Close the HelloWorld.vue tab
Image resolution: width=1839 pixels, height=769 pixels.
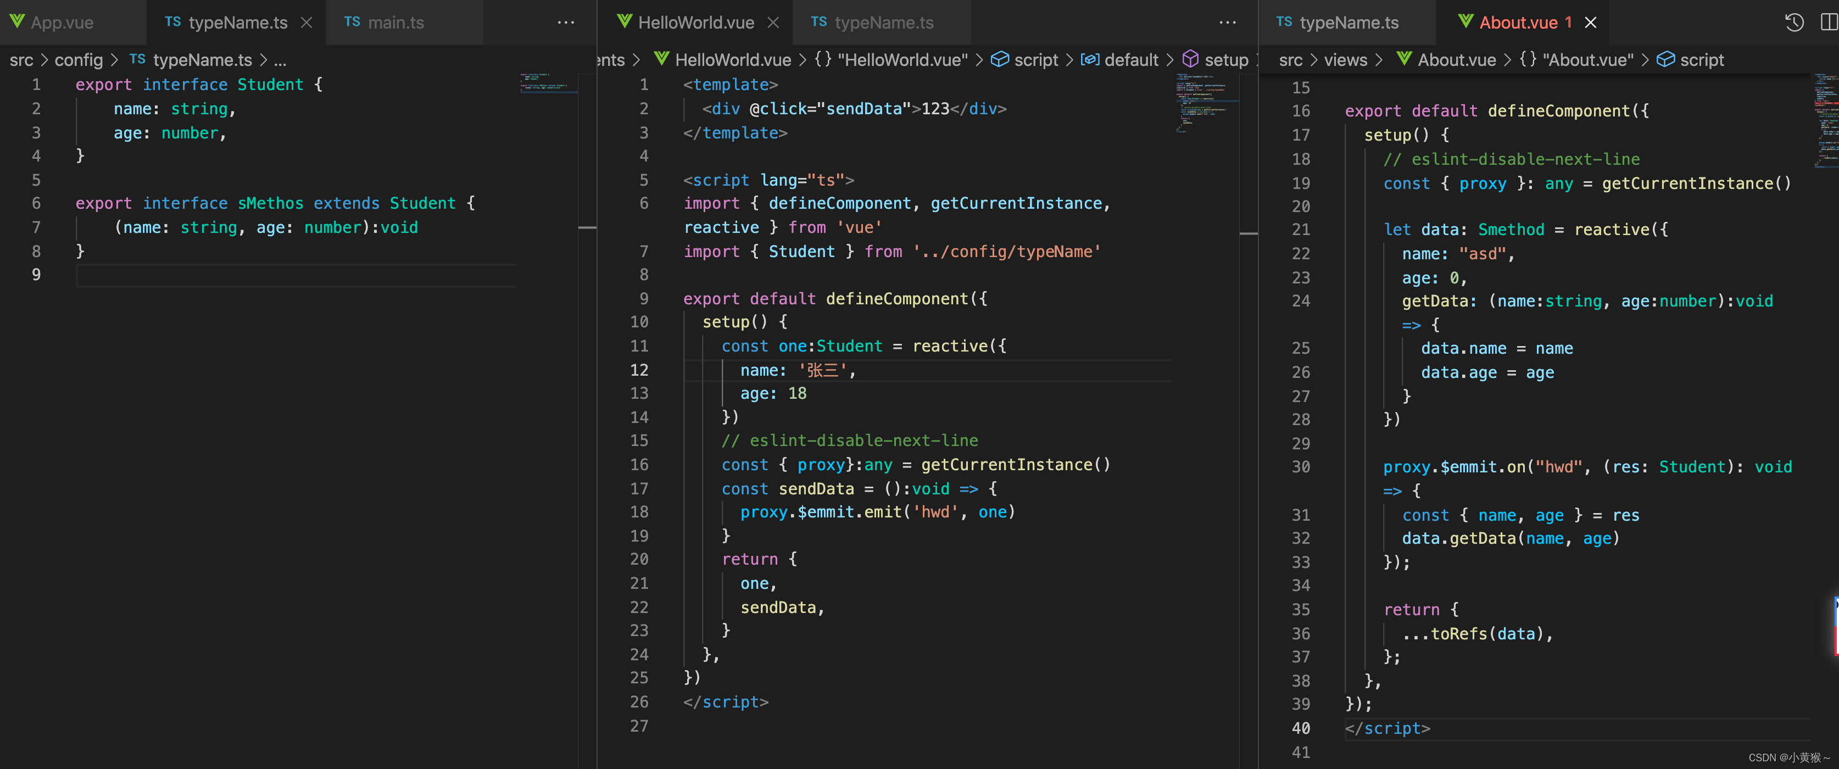[773, 23]
